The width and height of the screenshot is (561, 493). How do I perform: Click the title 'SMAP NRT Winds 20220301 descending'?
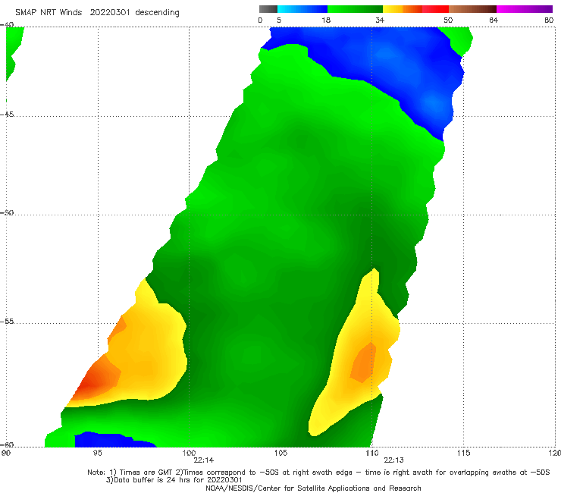pyautogui.click(x=97, y=13)
